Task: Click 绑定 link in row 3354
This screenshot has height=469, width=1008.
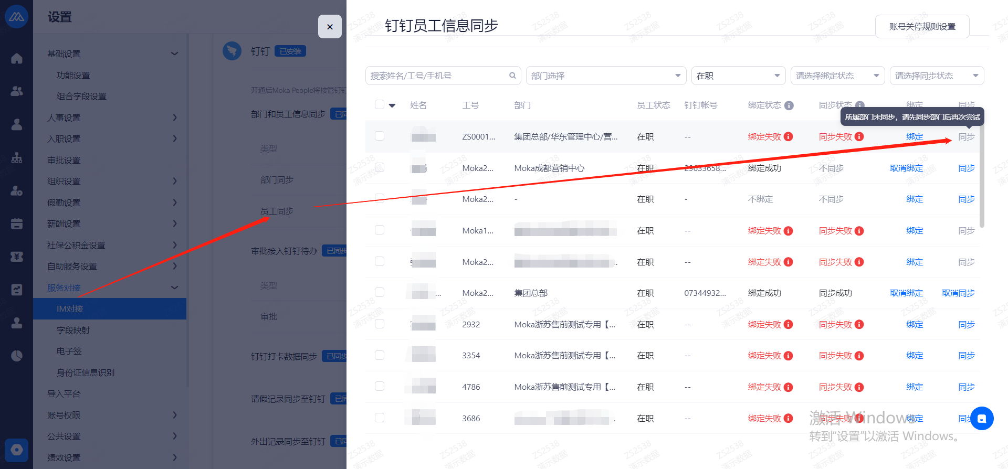Action: 914,355
